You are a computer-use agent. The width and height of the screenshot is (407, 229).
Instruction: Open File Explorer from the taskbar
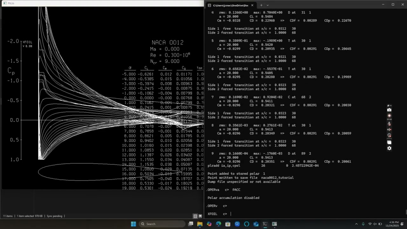point(200,224)
